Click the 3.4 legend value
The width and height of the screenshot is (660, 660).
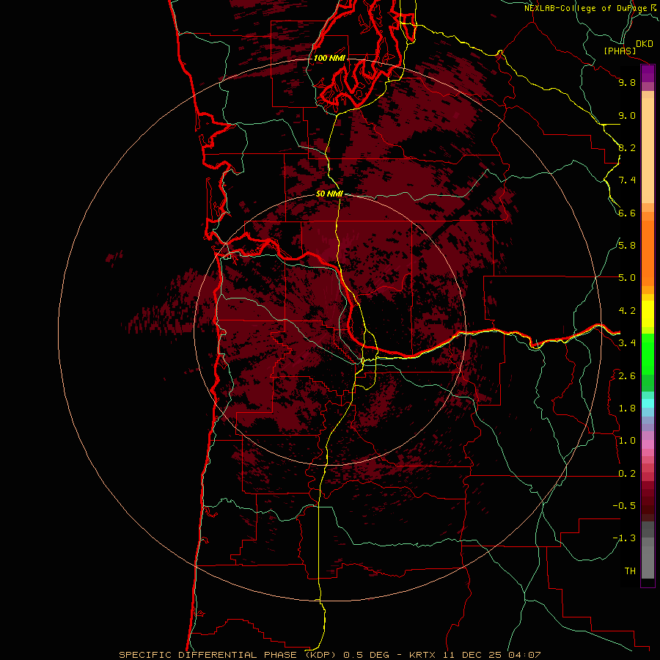[x=627, y=343]
